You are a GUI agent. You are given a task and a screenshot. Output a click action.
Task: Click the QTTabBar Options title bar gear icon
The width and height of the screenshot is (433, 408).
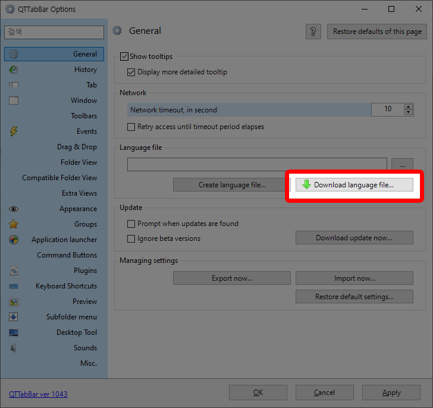tap(10, 9)
